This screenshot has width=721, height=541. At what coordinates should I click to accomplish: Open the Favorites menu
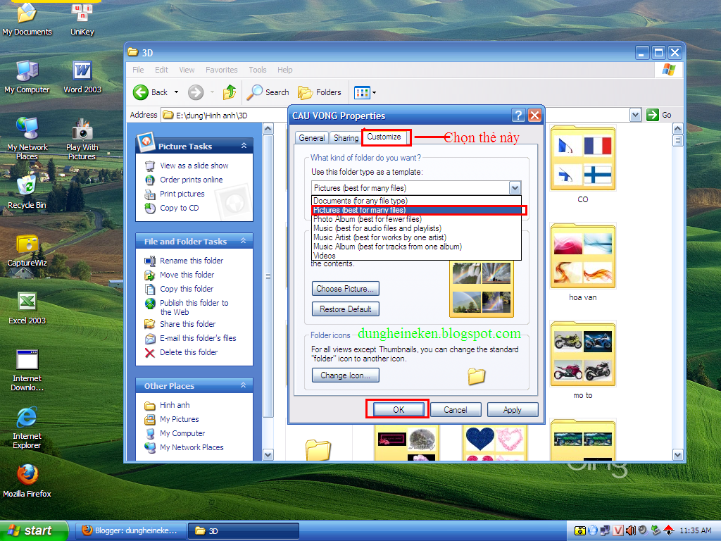coord(222,70)
